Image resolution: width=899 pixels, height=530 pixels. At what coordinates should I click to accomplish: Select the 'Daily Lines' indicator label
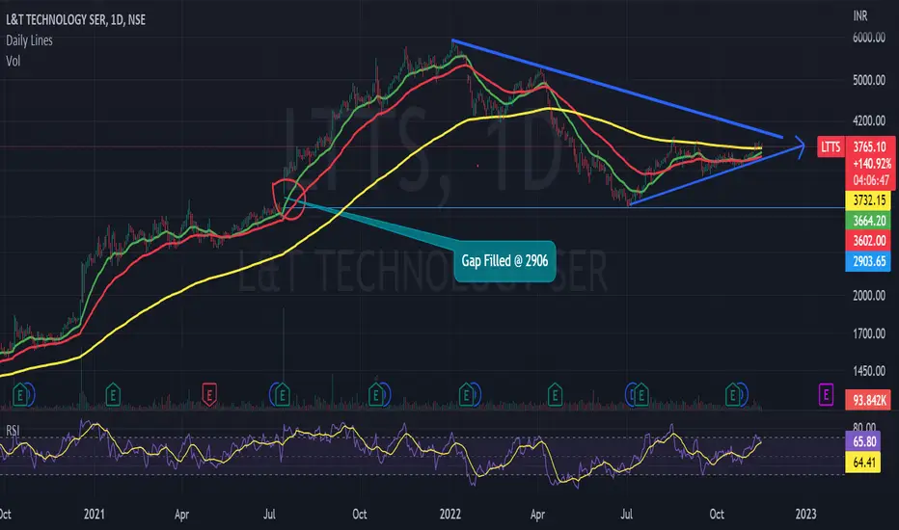pos(29,40)
